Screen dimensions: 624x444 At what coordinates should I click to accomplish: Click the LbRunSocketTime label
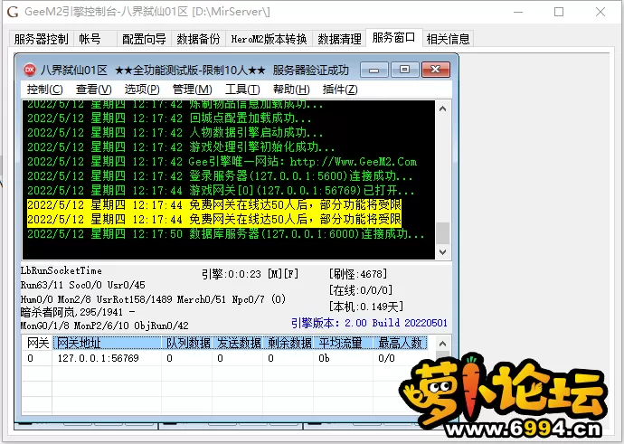(61, 270)
